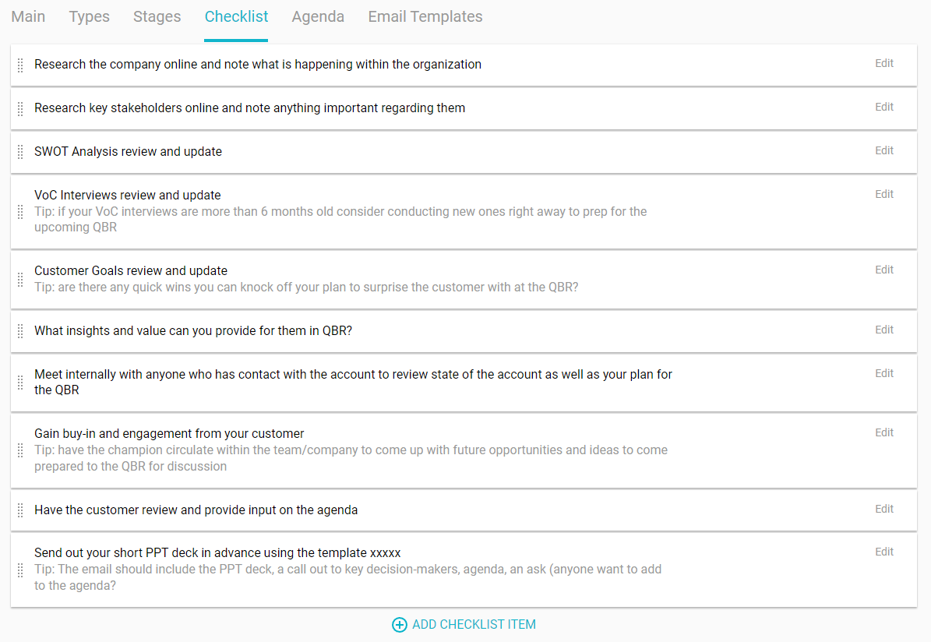Edit the VoC Interviews checklist item
Image resolution: width=931 pixels, height=642 pixels.
[883, 195]
